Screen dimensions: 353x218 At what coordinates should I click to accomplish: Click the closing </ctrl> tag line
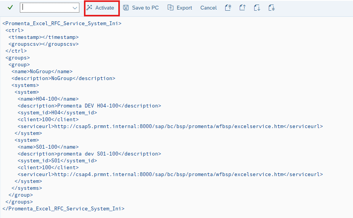16,51
